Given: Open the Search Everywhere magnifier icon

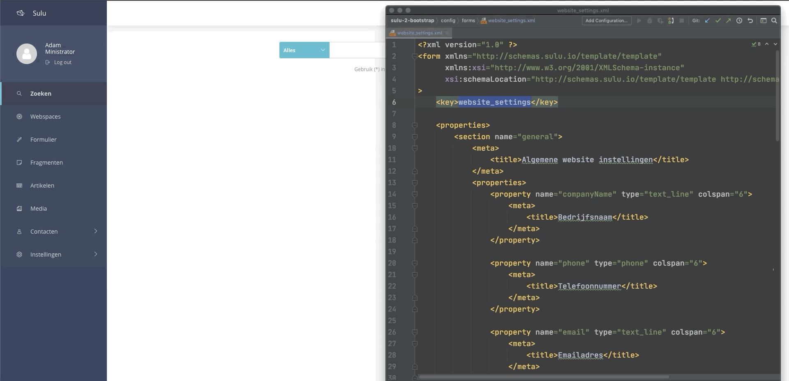Looking at the screenshot, I should (774, 21).
